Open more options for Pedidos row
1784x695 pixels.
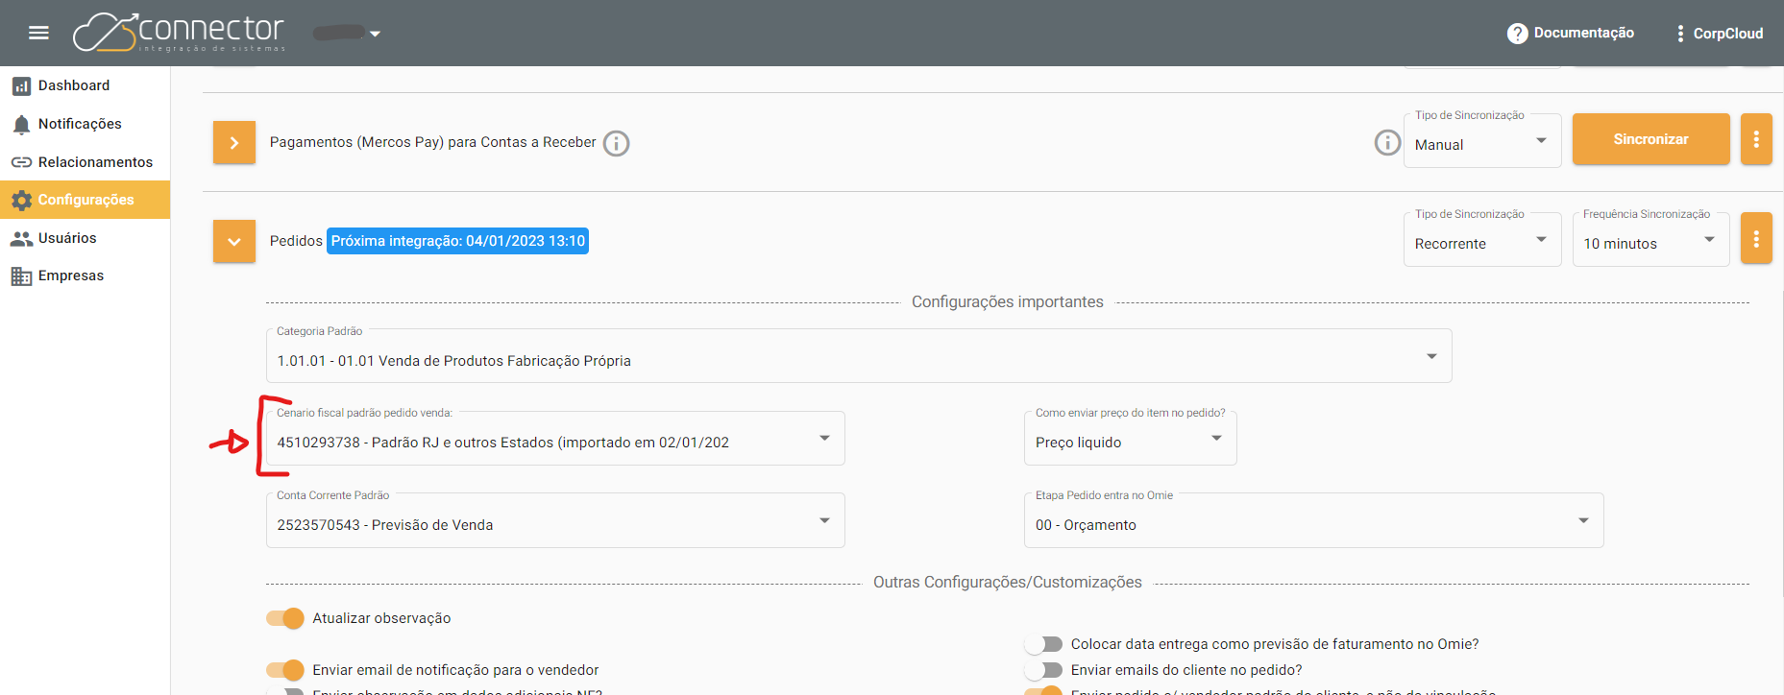point(1756,238)
